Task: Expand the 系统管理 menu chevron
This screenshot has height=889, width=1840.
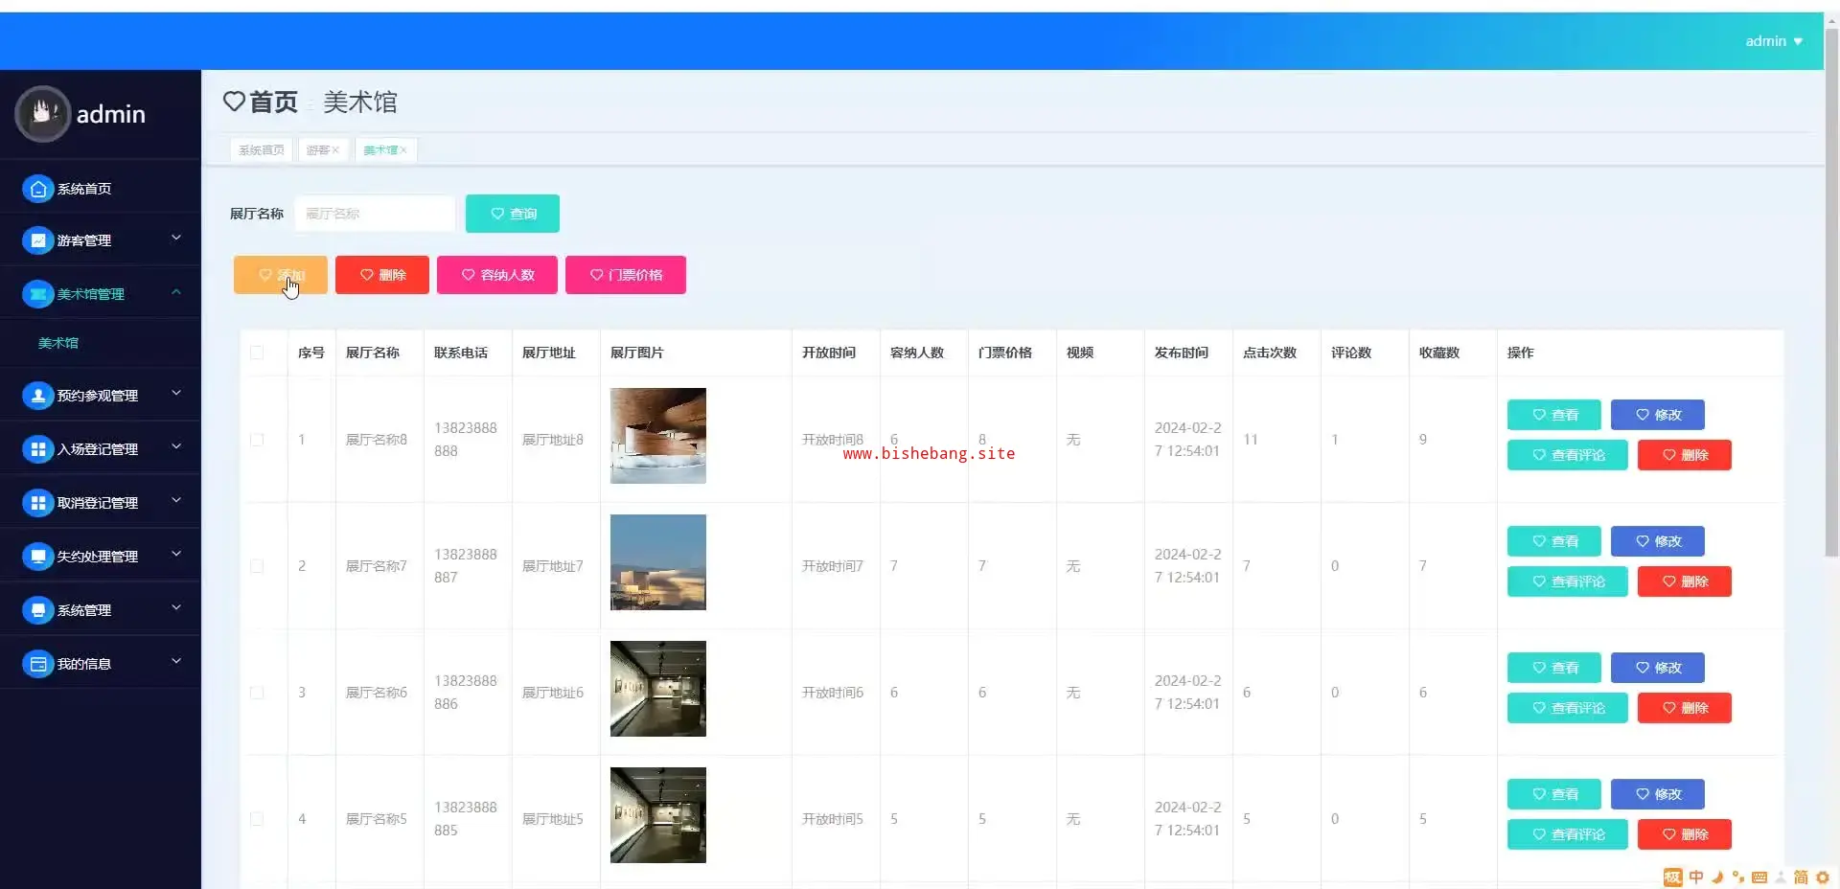Action: [x=176, y=608]
